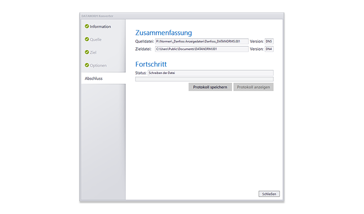
Task: Click into the Zieldatei path field
Action: pyautogui.click(x=202, y=49)
